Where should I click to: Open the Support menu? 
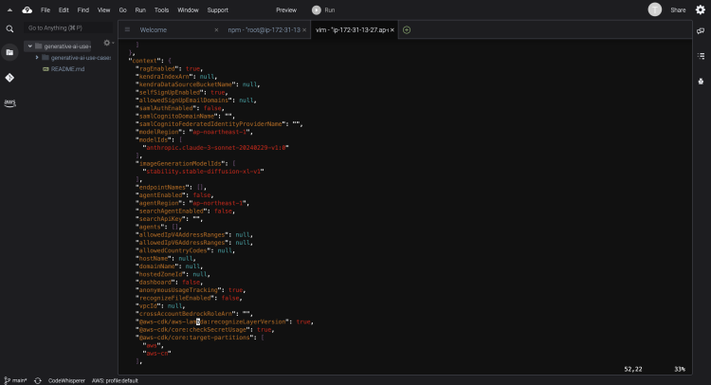point(218,10)
